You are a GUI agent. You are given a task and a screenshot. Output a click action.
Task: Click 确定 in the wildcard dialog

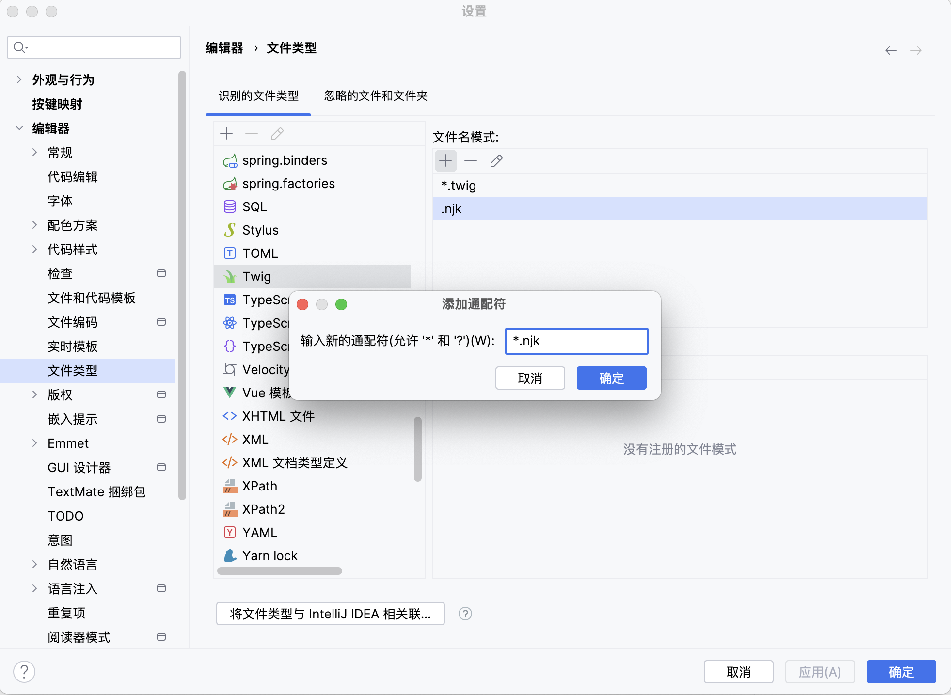611,378
